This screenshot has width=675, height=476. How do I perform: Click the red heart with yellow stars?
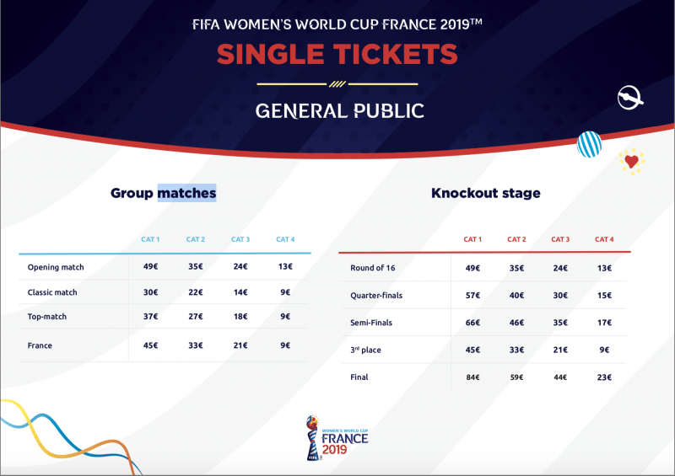click(630, 161)
